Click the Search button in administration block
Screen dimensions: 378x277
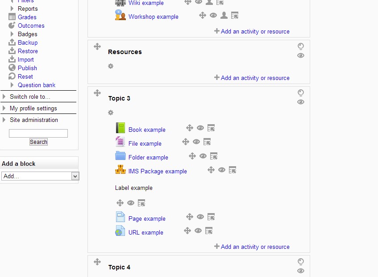(x=38, y=142)
